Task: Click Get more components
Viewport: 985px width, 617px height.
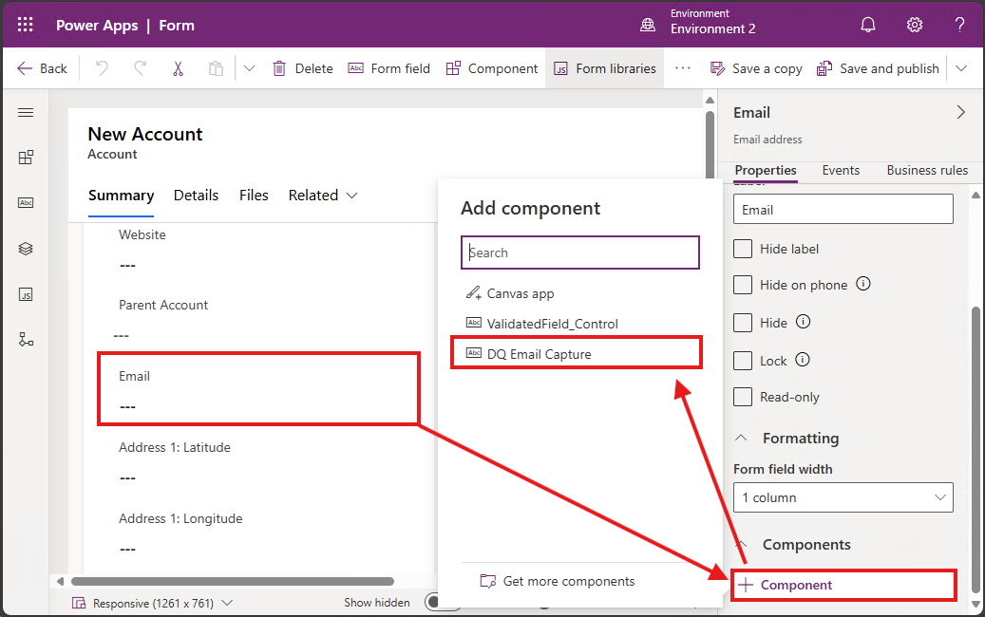Action: [x=558, y=581]
